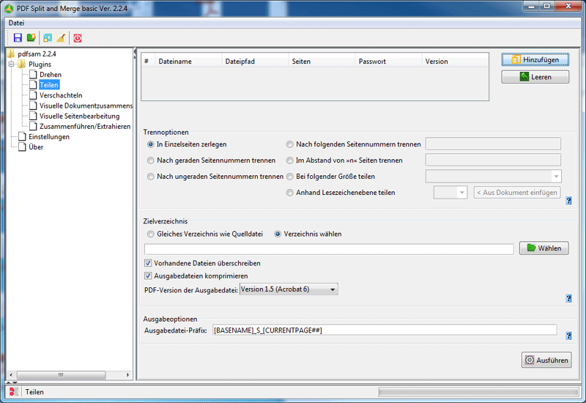Image resolution: width=586 pixels, height=403 pixels.
Task: Click Aus Dokument einfügen button
Action: click(517, 193)
